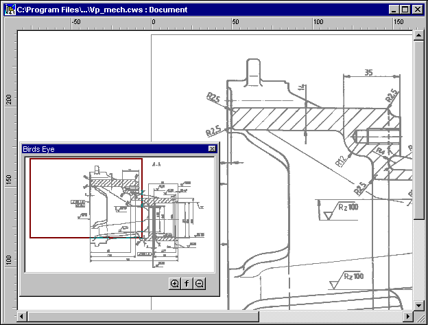Click the Birds Eye fit 'f' button

(x=187, y=284)
